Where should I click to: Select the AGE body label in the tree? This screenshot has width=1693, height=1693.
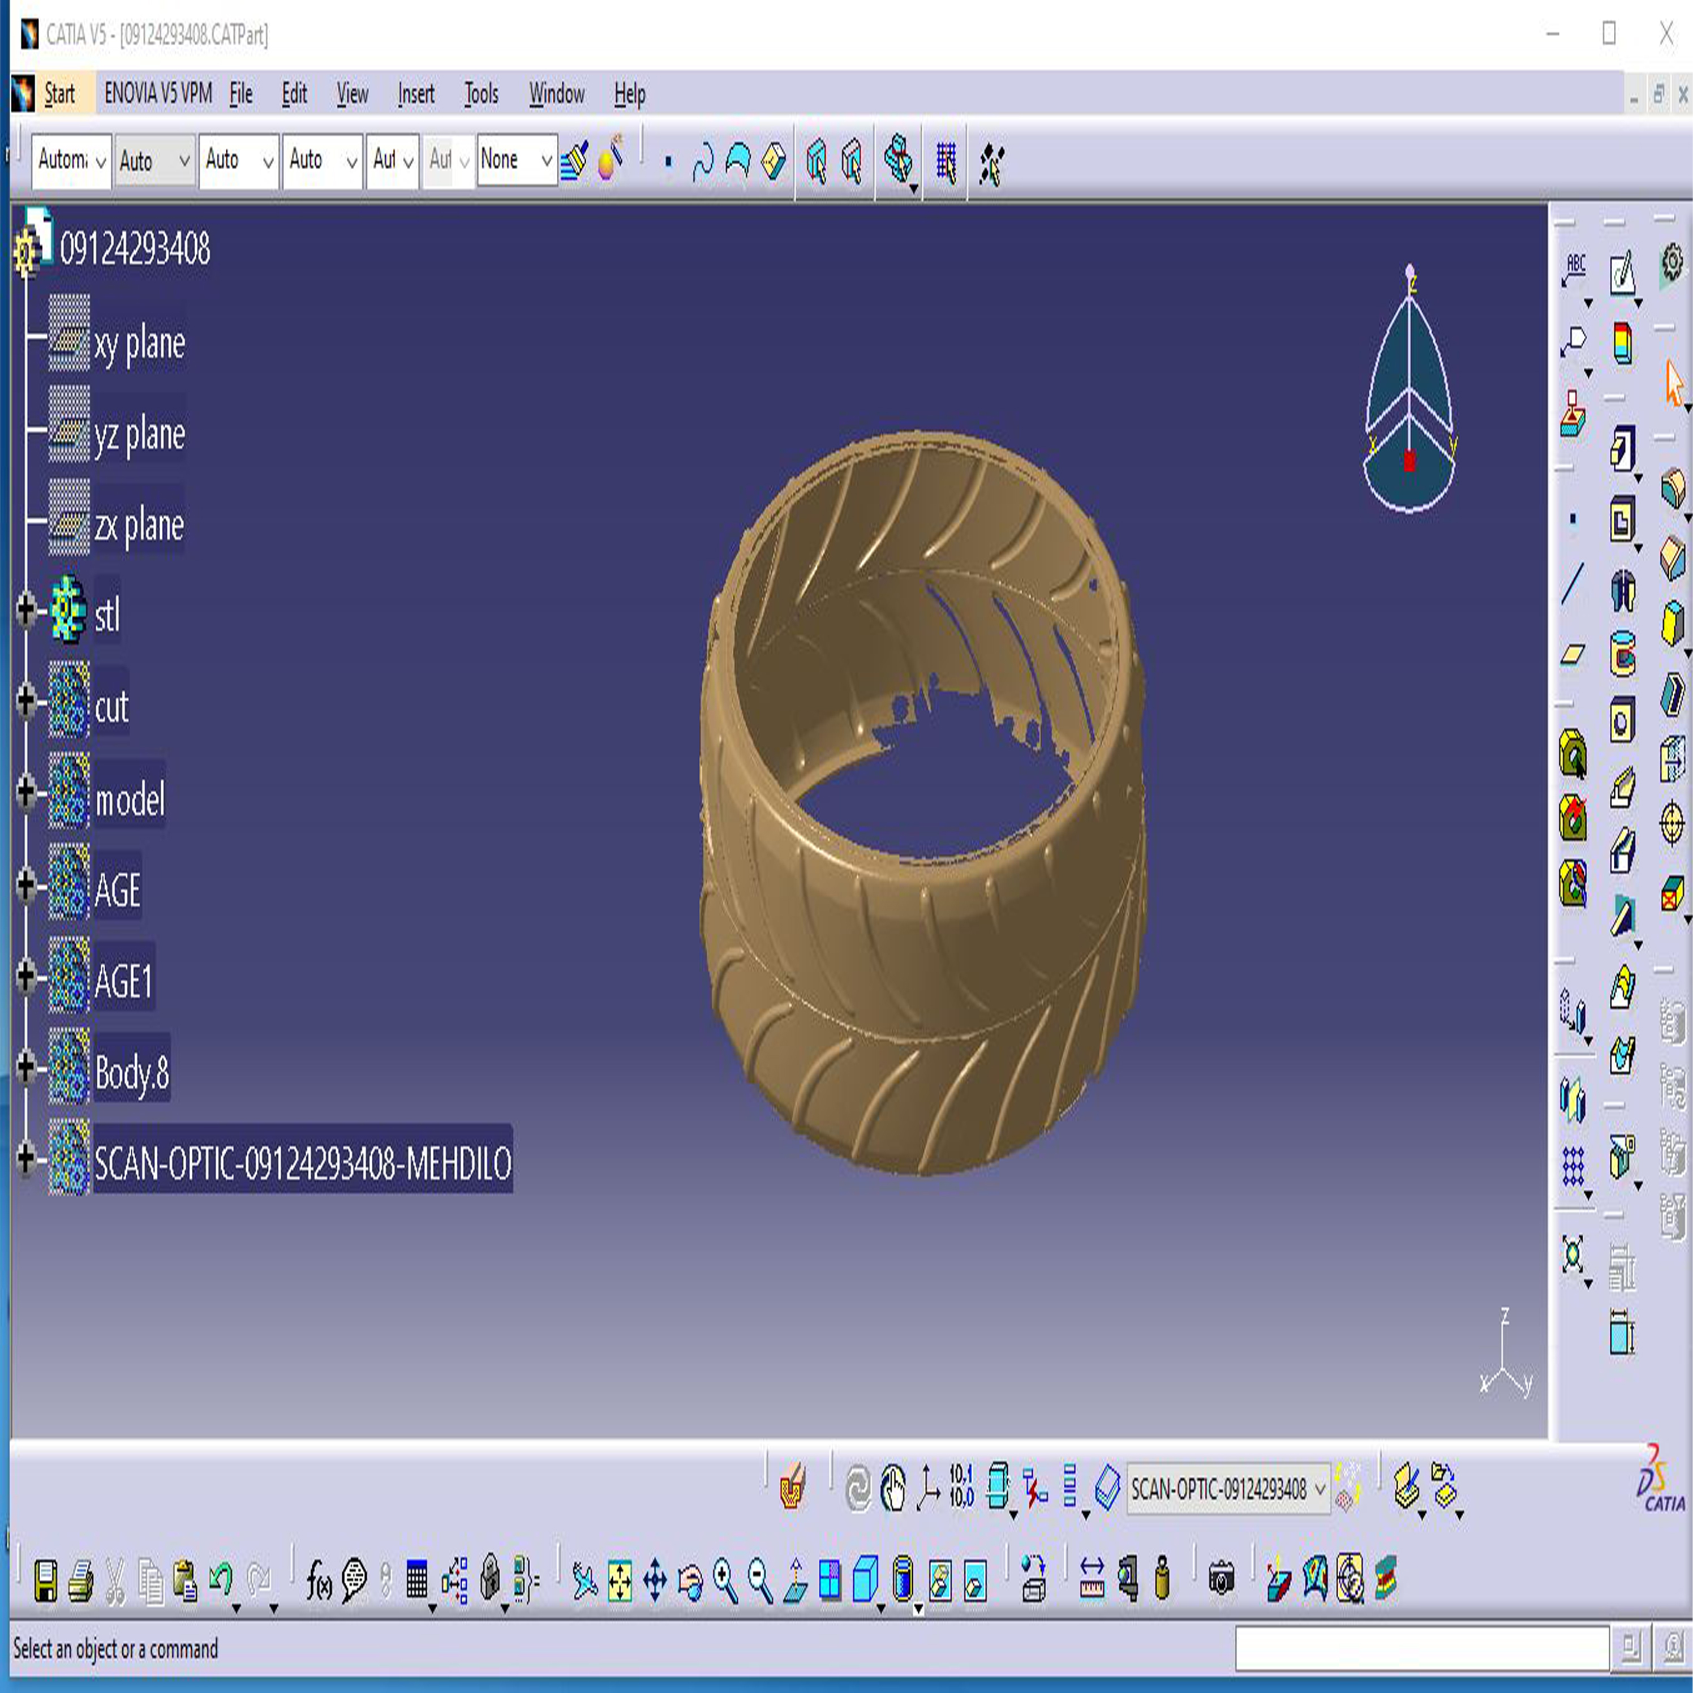118,890
